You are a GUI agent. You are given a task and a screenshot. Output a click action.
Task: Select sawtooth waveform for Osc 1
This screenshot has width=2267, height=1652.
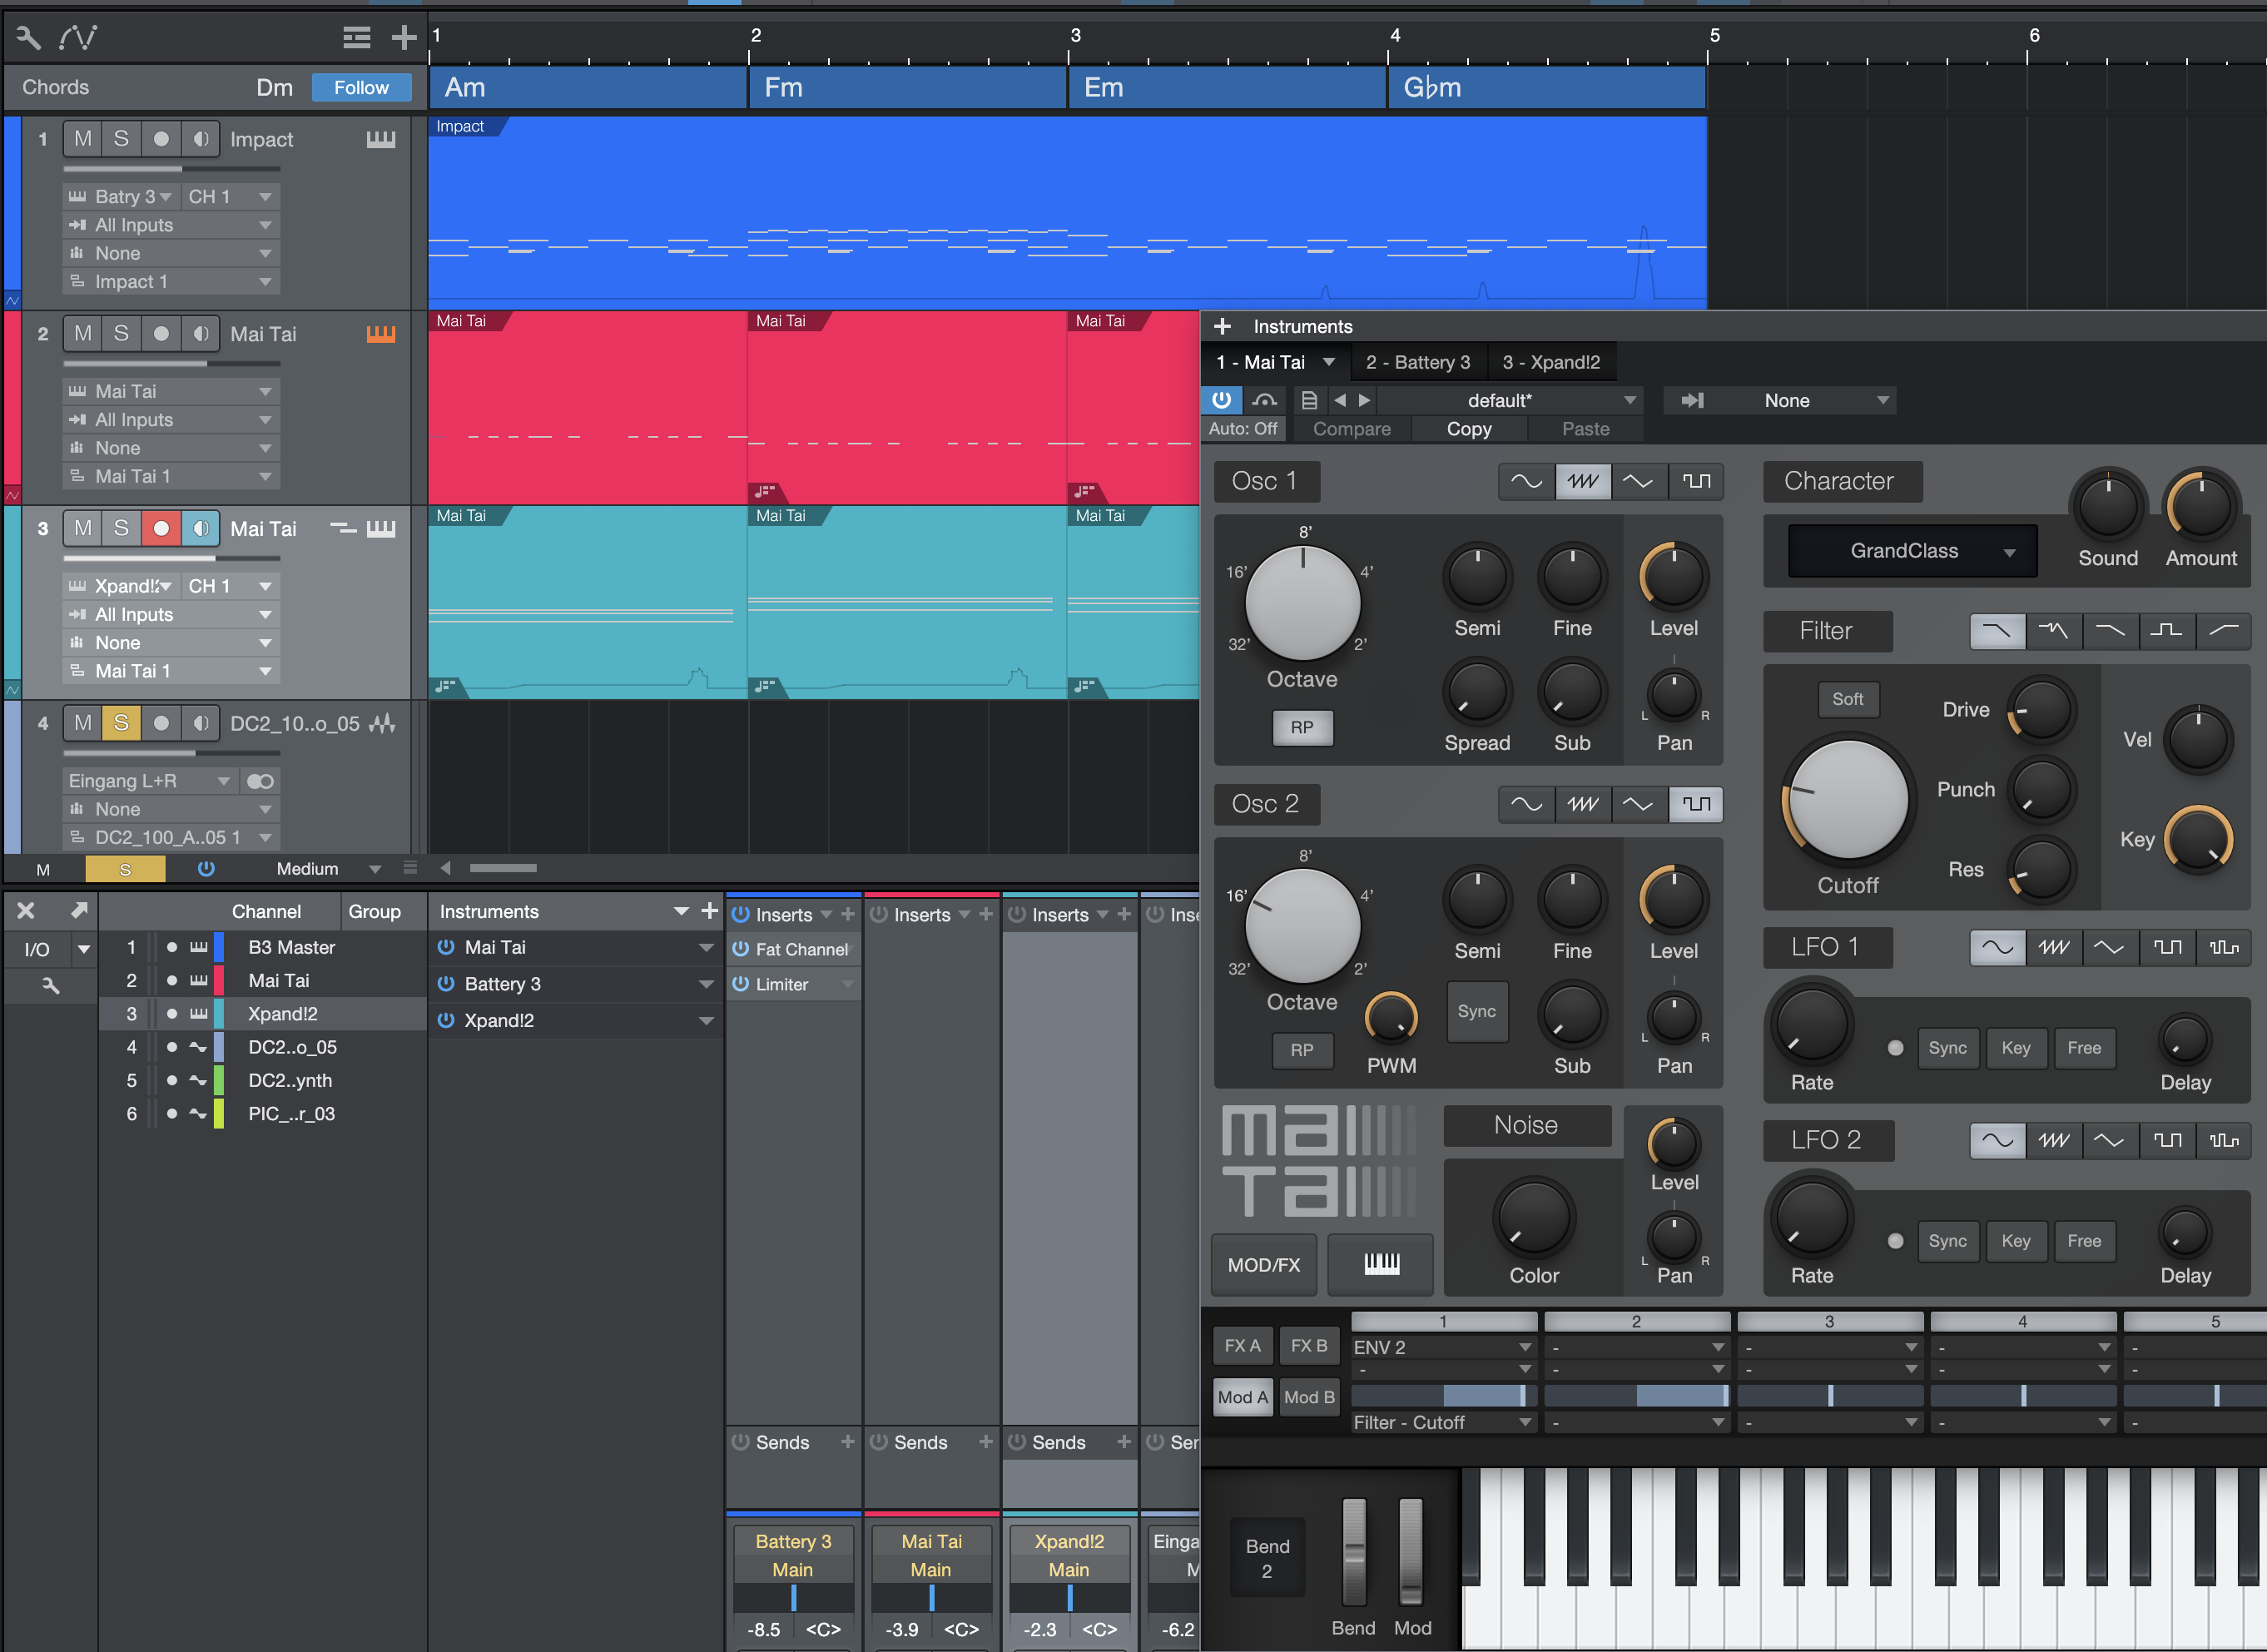[1582, 481]
